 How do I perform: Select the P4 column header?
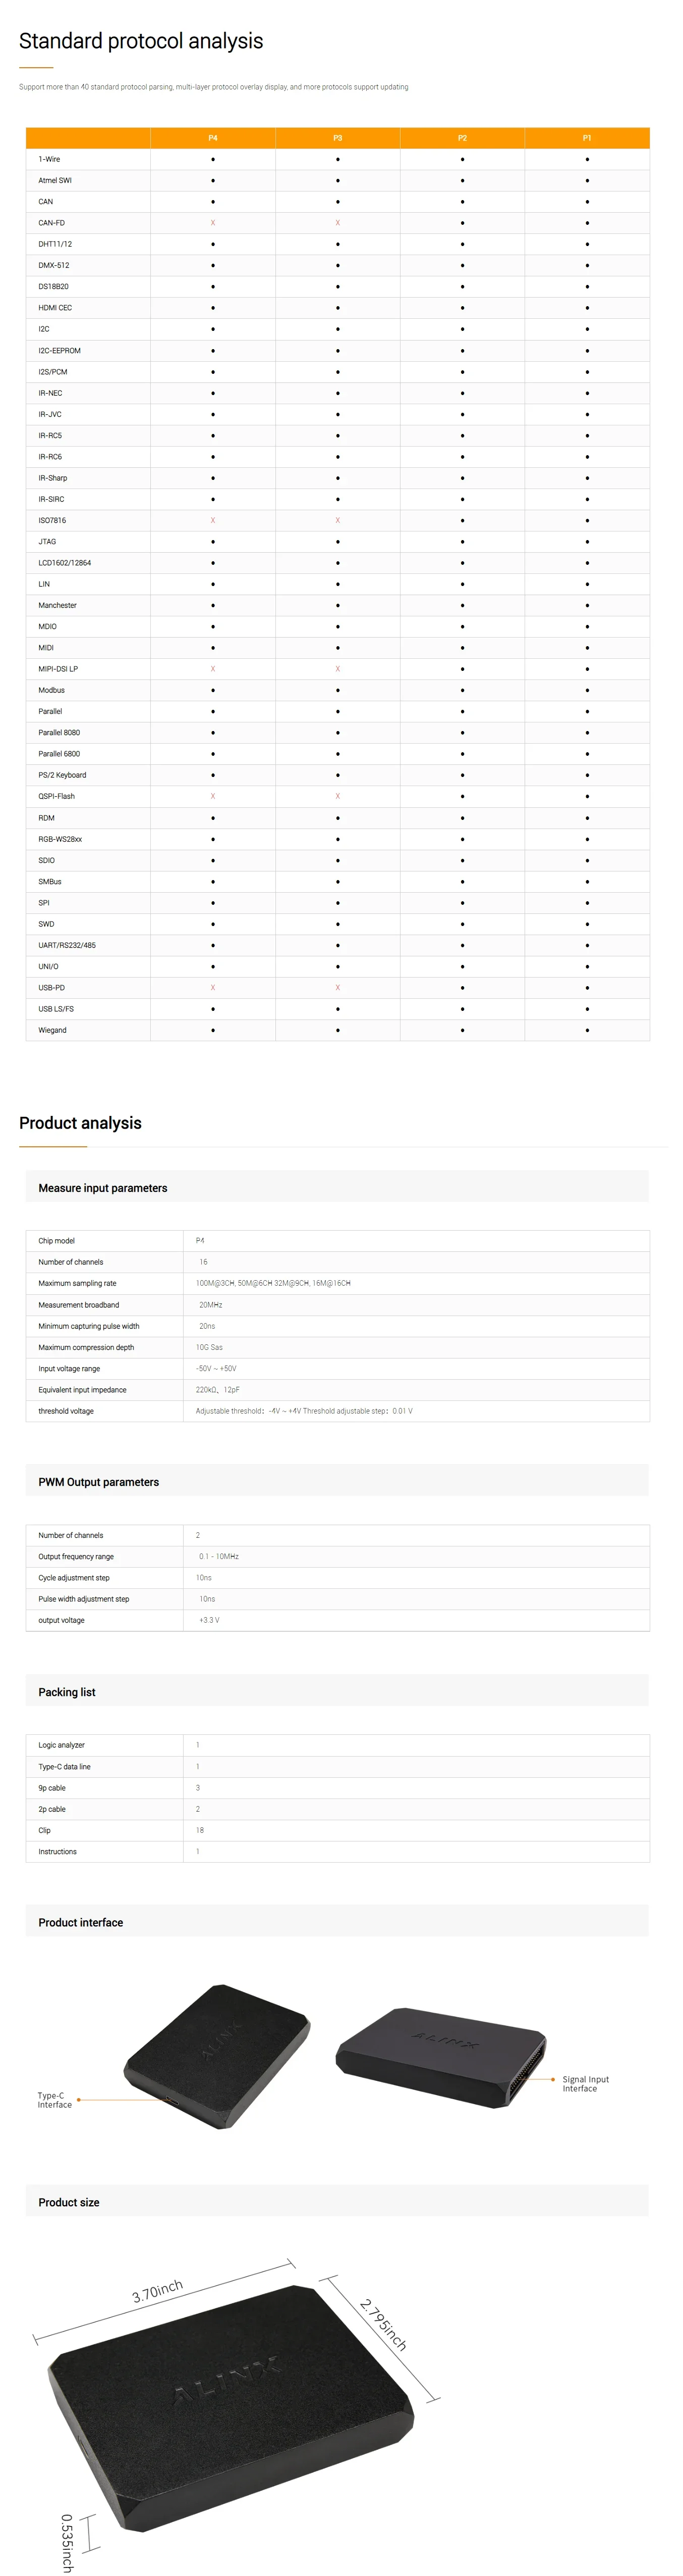pos(213,138)
